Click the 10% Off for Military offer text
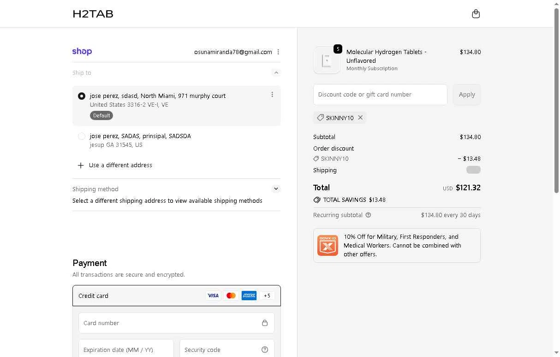560x357 pixels. click(402, 245)
